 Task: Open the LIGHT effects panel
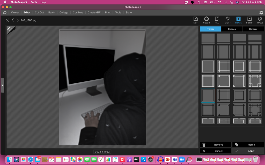pyautogui.click(x=228, y=20)
